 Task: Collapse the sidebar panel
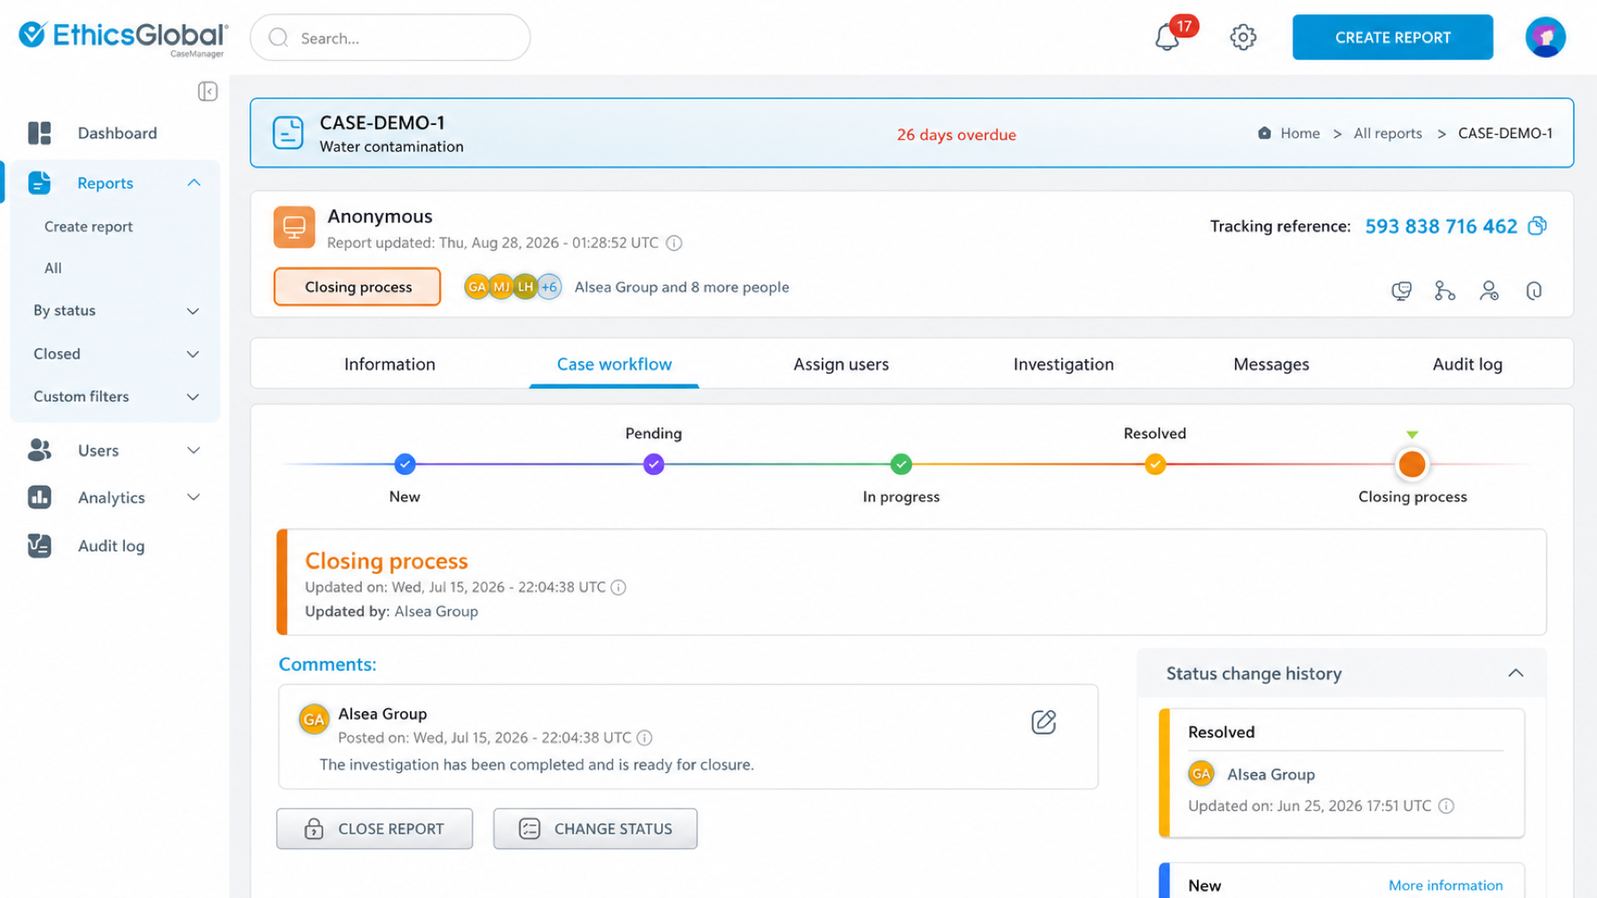click(x=208, y=91)
